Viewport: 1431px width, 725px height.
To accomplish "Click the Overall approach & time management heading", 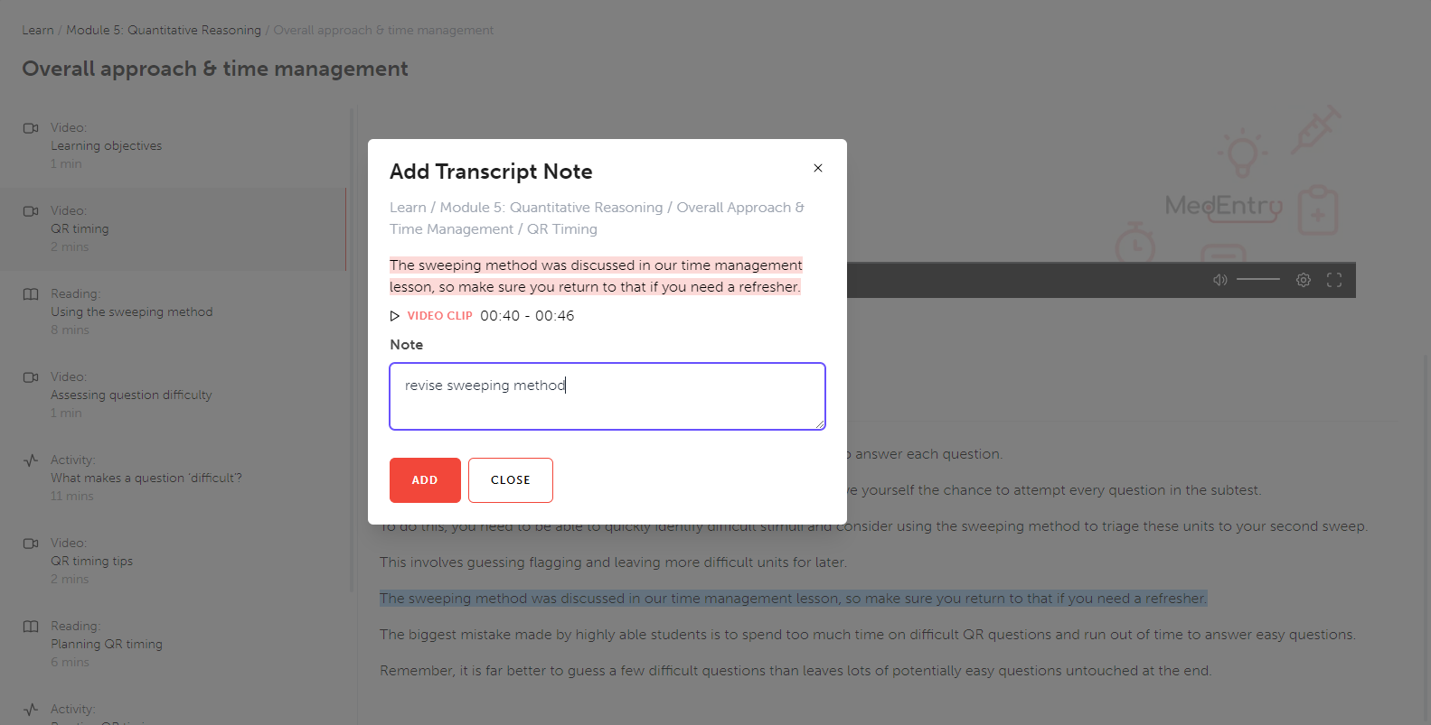I will pos(215,69).
